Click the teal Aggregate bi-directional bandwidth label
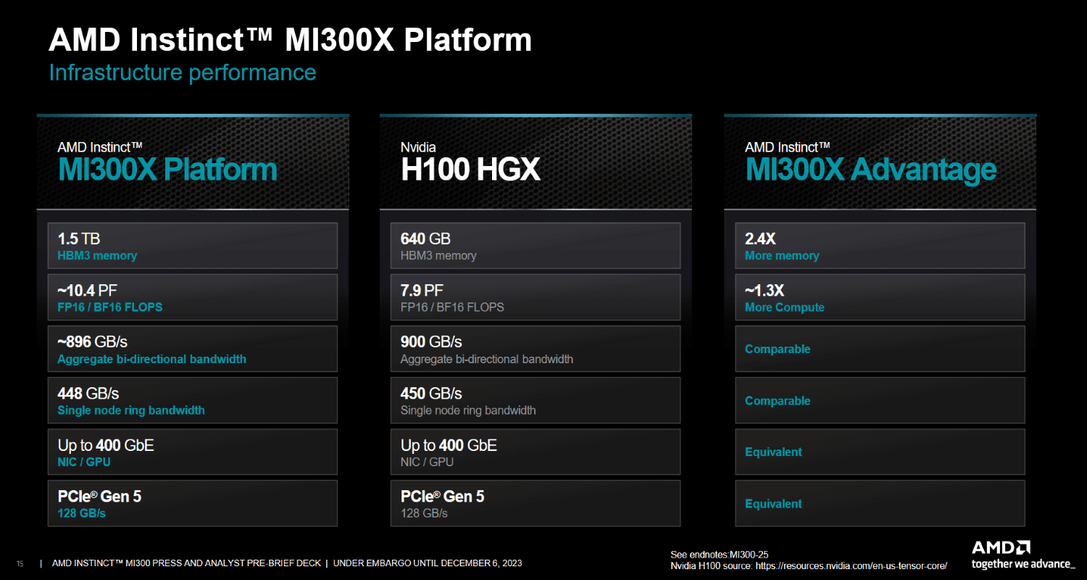Image resolution: width=1087 pixels, height=580 pixels. coord(151,359)
